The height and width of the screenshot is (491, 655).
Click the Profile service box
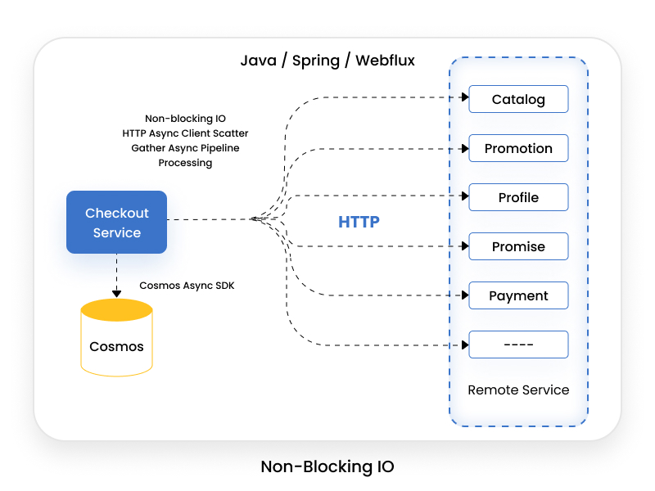518,197
